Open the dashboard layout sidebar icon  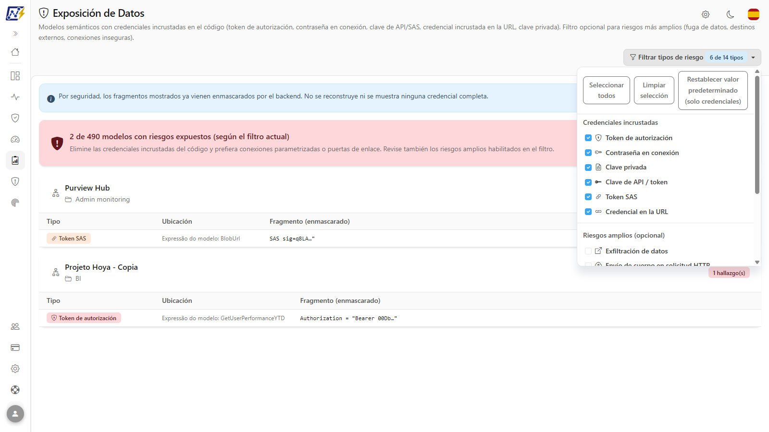pyautogui.click(x=15, y=76)
